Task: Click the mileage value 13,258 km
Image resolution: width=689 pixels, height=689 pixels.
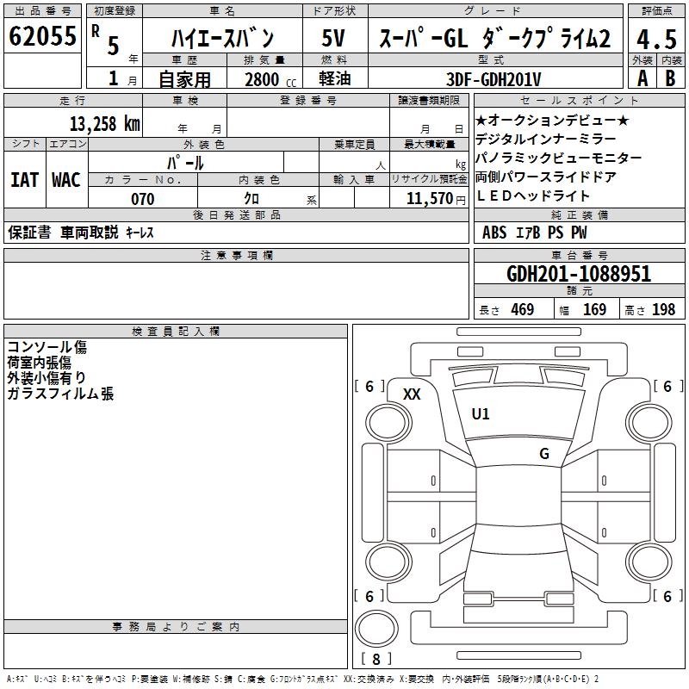Action: 105,124
